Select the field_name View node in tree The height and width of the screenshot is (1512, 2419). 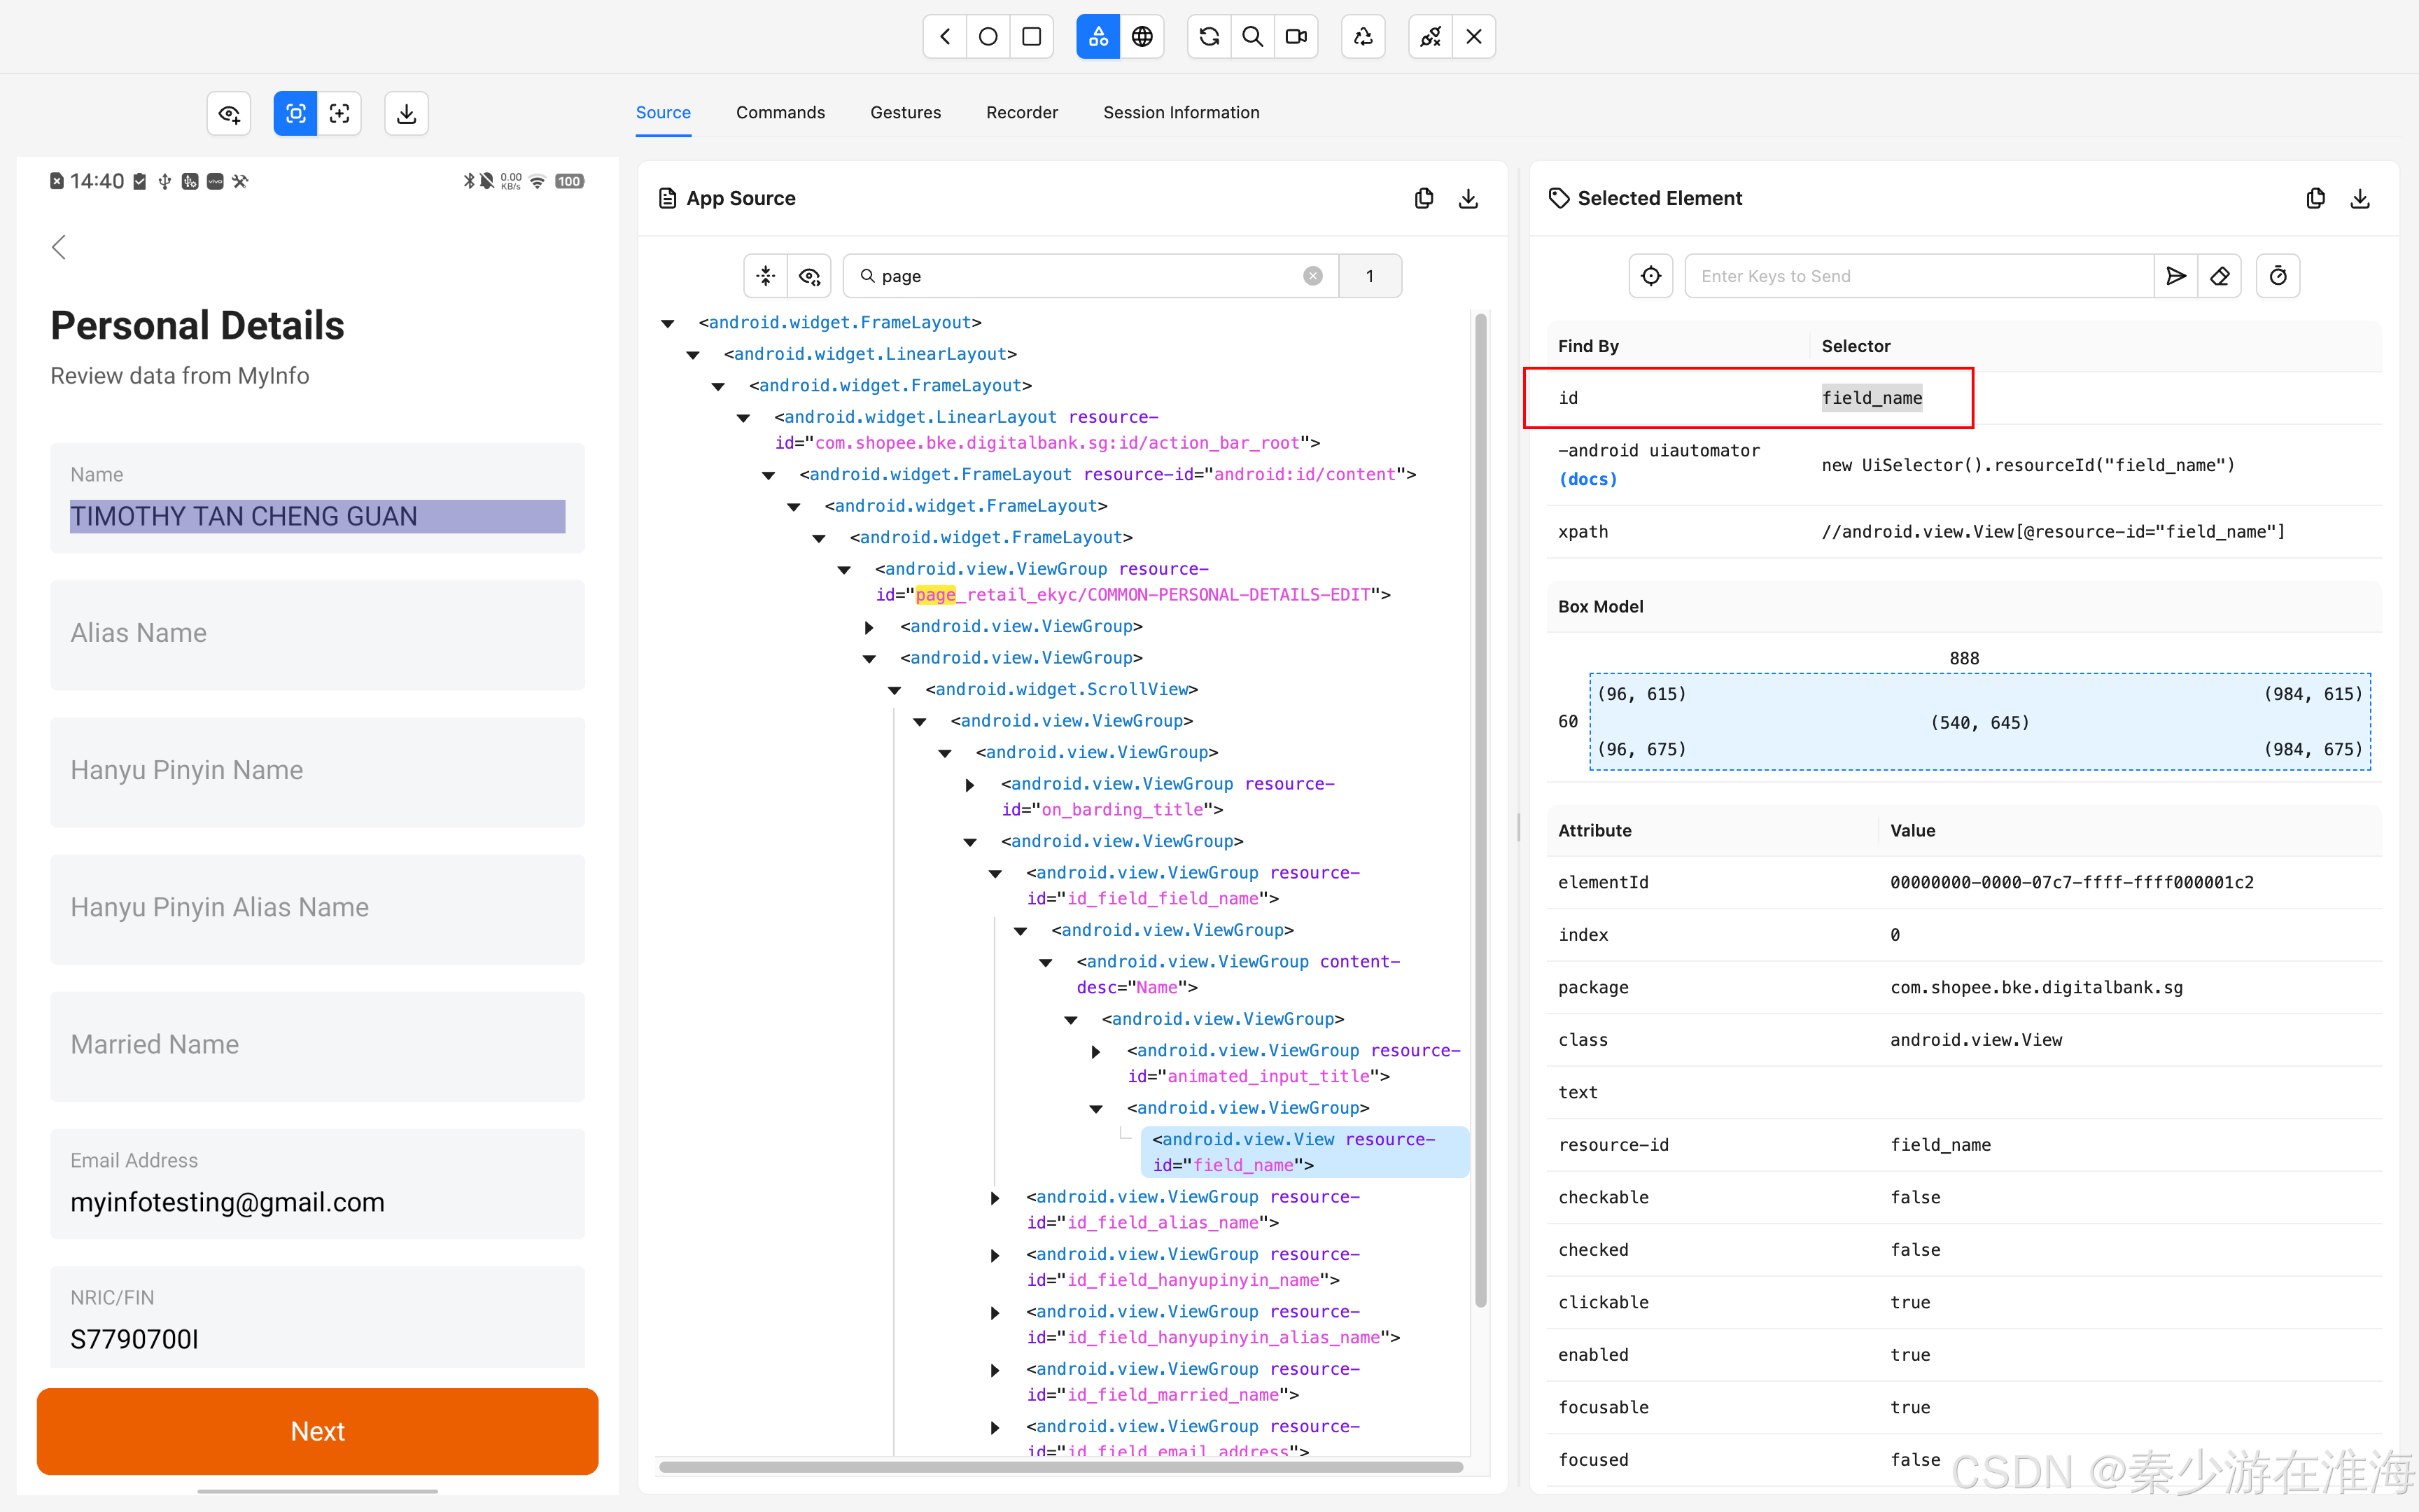1305,1152
